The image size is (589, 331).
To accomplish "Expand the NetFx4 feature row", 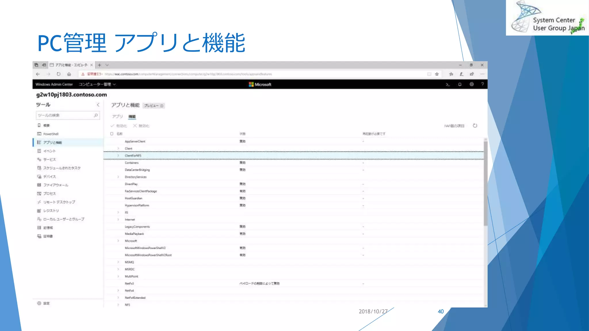I will pos(118,290).
